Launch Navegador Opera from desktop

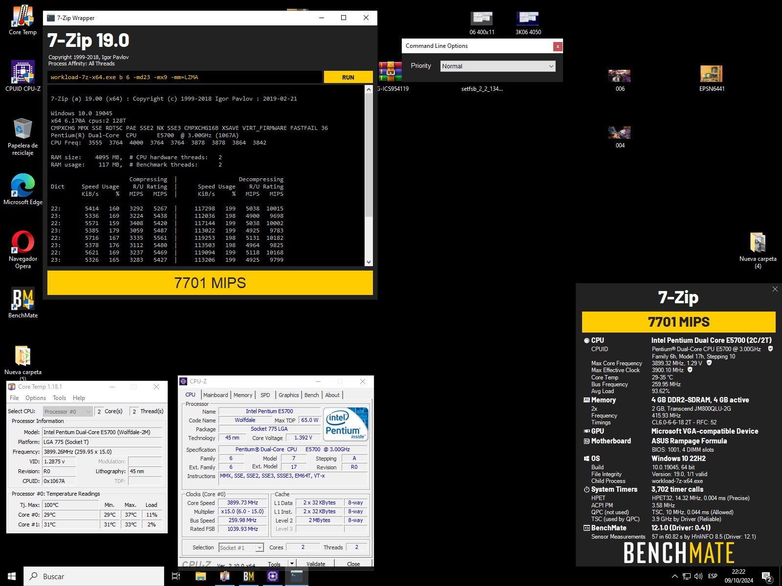[23, 250]
